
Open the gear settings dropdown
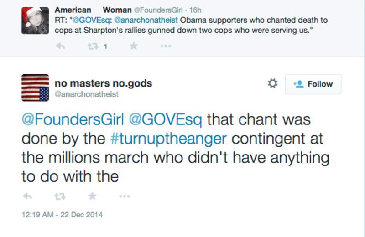click(272, 84)
